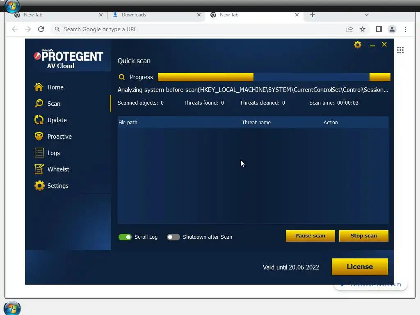
Task: Reload the browser page
Action: pyautogui.click(x=41, y=29)
